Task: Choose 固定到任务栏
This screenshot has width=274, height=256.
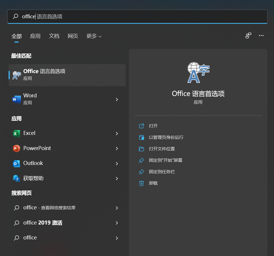Action: 162,172
